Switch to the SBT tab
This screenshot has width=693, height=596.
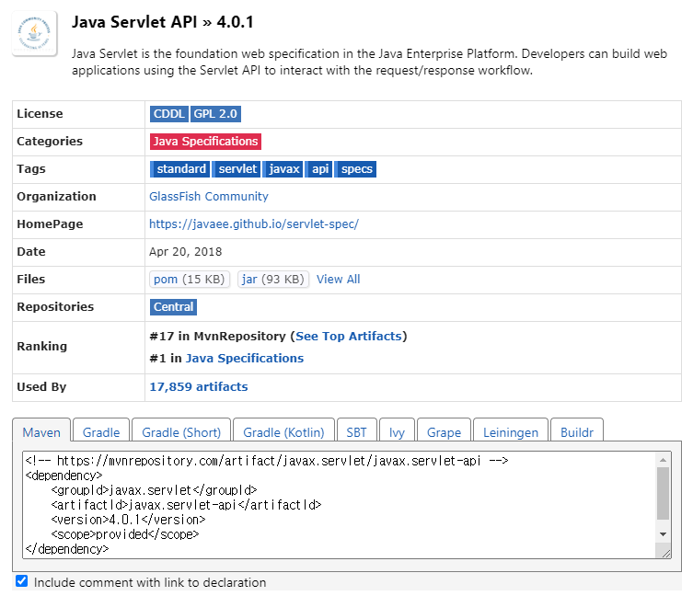(357, 431)
